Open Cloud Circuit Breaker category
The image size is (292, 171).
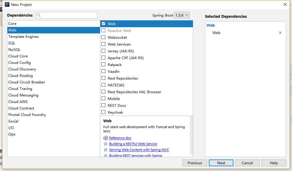click(x=54, y=82)
